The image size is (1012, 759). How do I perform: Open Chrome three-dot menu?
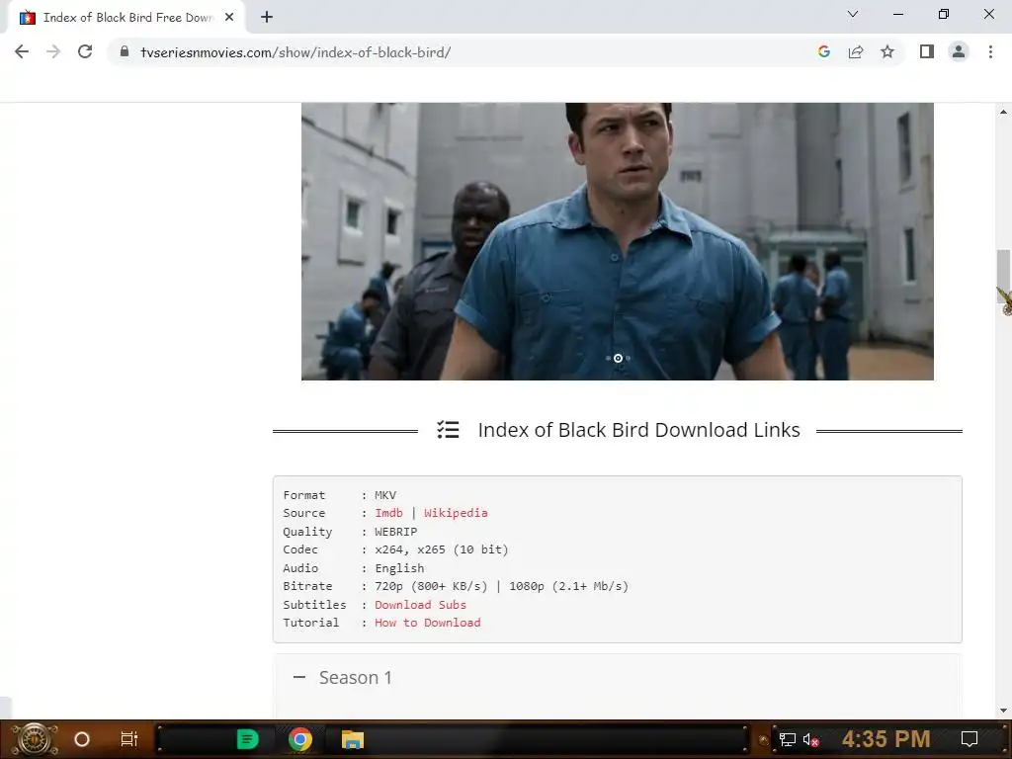click(x=990, y=51)
